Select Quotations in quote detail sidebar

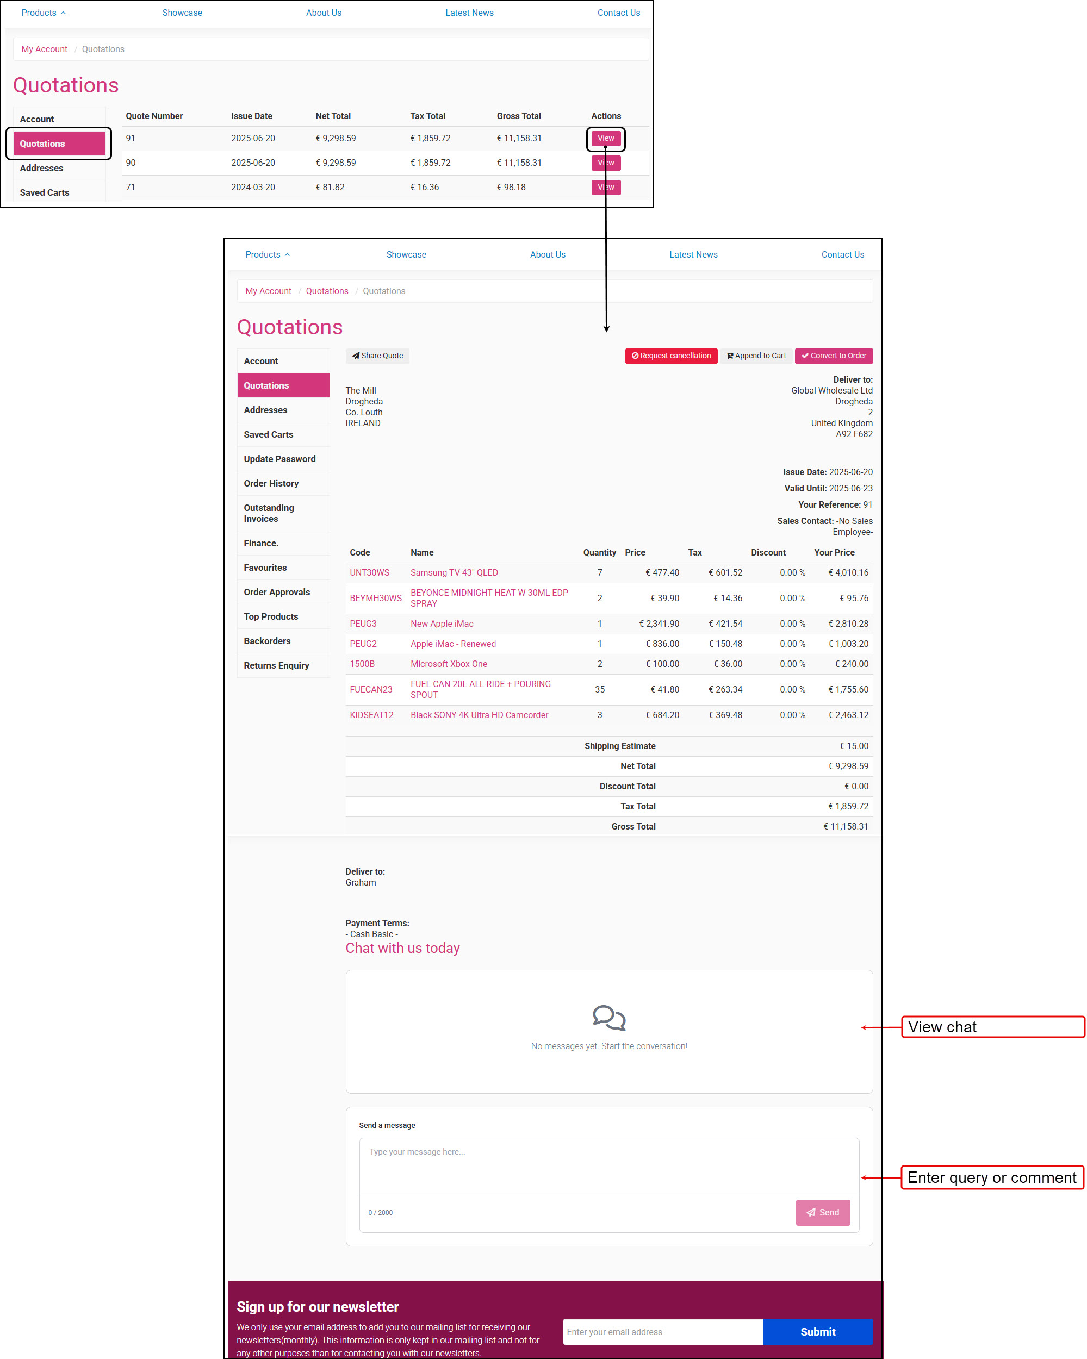(x=283, y=386)
